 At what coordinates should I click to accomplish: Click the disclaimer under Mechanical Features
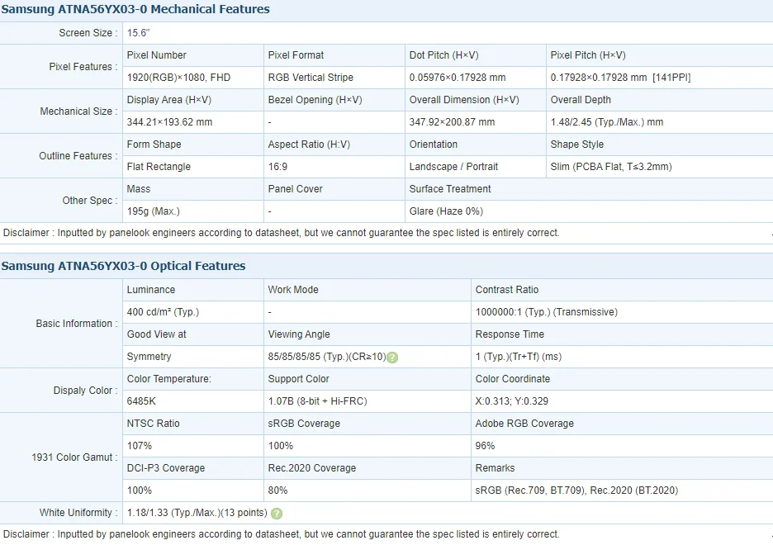(281, 233)
